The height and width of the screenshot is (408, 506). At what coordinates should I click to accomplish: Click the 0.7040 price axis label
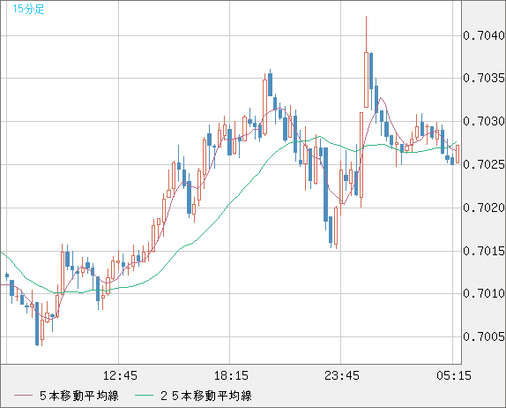(x=484, y=35)
